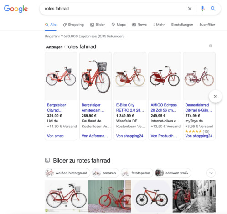Image resolution: width=227 pixels, height=214 pixels.
Task: Click the image icon beside Bilder zu rotes fahrrad
Action: pyautogui.click(x=47, y=160)
